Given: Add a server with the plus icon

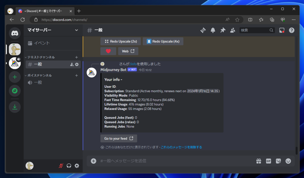Looking at the screenshot, I should [15, 77].
